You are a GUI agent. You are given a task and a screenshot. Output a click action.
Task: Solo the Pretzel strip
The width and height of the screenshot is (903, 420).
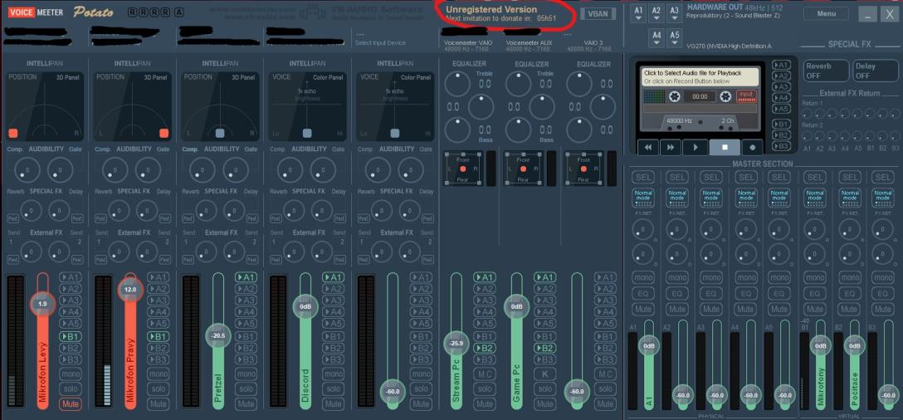(x=246, y=389)
